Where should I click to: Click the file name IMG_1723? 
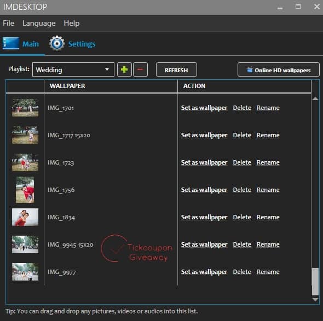61,163
